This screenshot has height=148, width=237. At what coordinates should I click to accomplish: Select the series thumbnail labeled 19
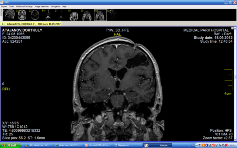coord(74,15)
